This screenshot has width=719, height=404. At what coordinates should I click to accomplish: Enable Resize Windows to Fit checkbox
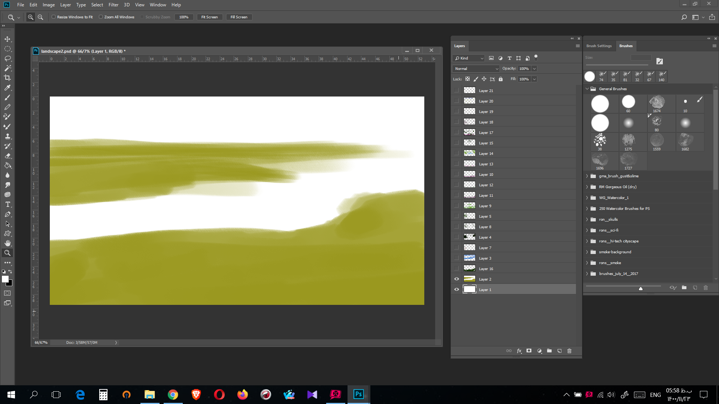pyautogui.click(x=54, y=17)
